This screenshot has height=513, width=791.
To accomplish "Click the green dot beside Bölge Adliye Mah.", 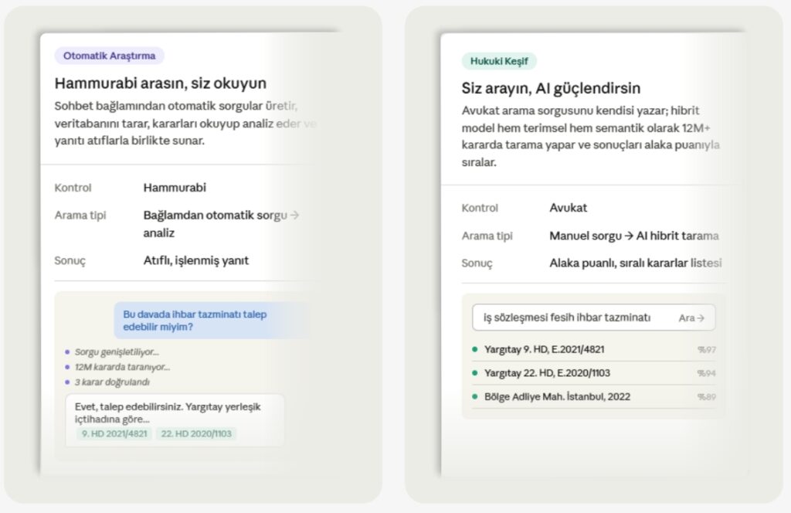I will click(x=475, y=396).
